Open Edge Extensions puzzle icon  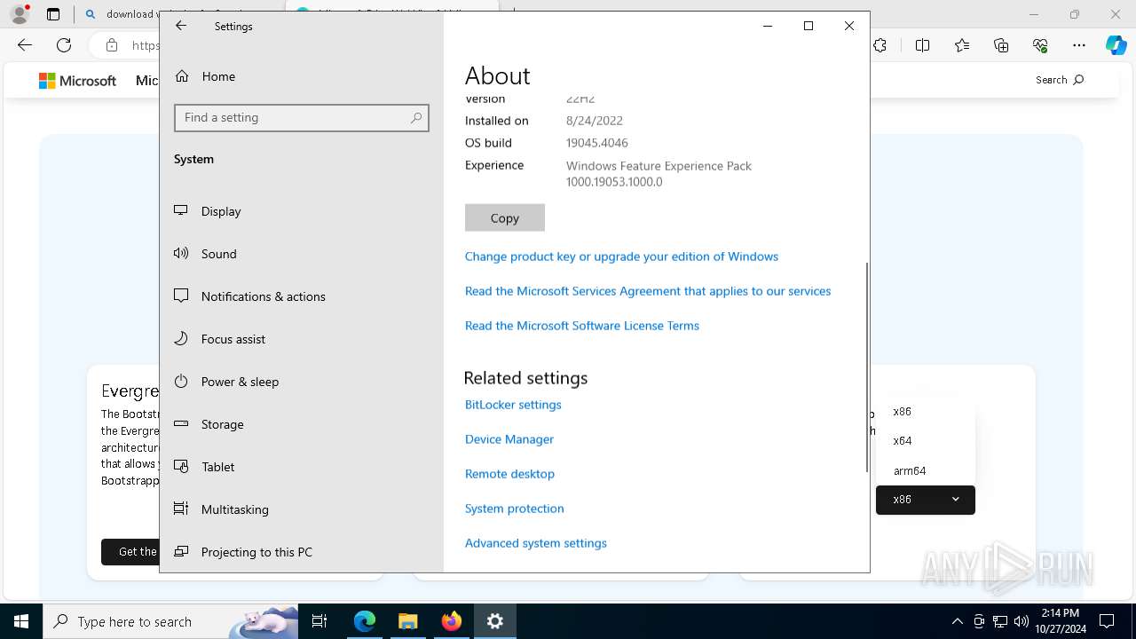(880, 45)
